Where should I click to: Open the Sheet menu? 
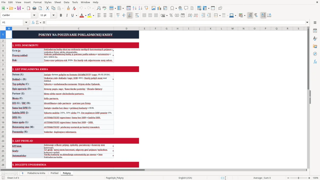(x=58, y=2)
